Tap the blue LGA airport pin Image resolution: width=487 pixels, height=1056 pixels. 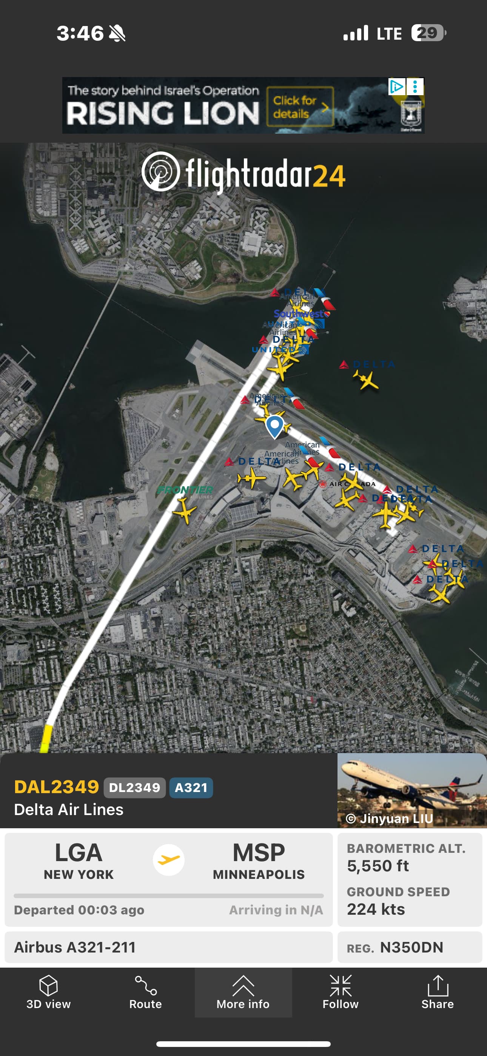(x=275, y=426)
